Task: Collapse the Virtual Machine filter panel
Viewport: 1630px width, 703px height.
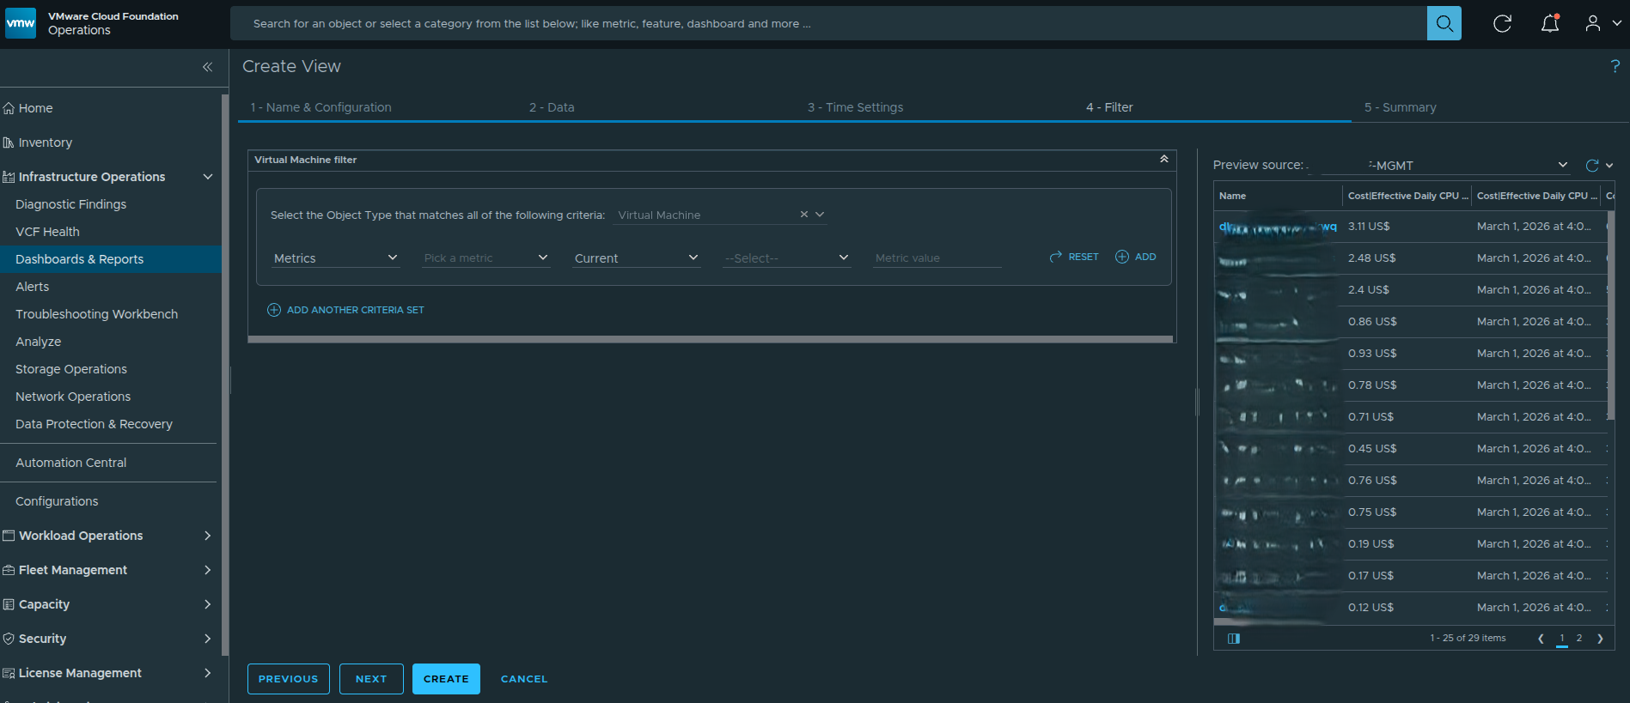Action: 1164,159
